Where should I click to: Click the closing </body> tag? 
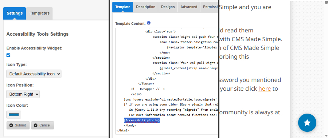(x=130, y=126)
